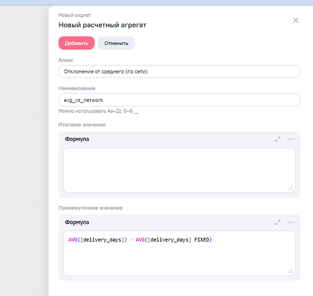313x296 pixels.
Task: Focus the Алиас input field
Action: (x=179, y=72)
